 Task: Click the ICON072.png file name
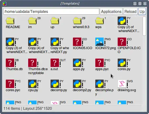[106, 48]
